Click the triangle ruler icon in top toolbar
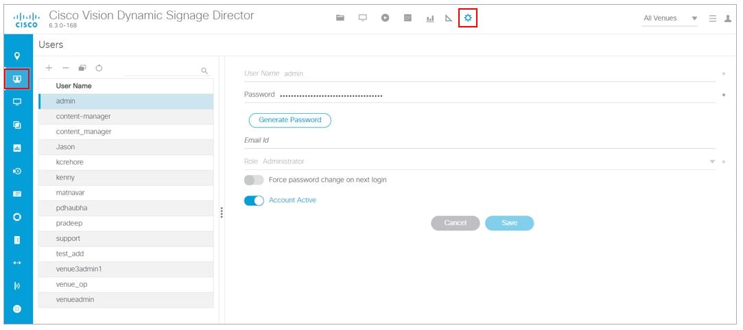 (x=449, y=19)
